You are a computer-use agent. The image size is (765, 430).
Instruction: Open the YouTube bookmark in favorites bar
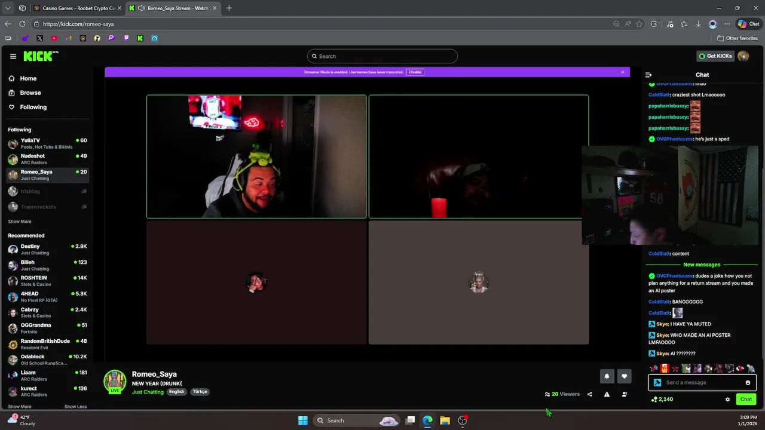click(x=54, y=38)
